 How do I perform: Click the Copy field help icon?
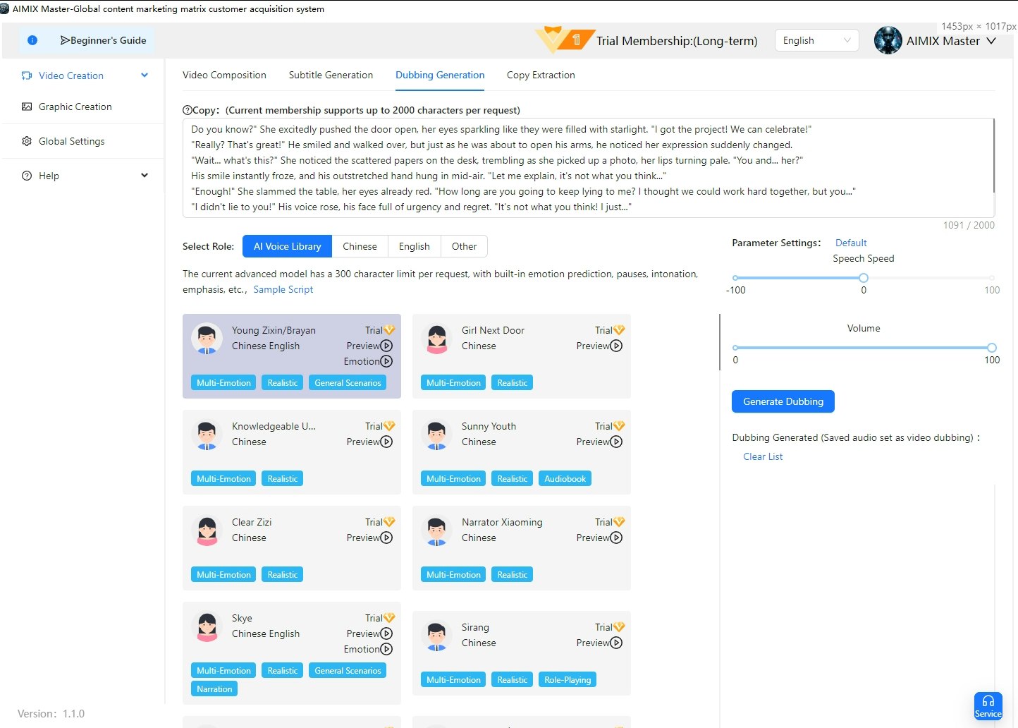point(188,110)
